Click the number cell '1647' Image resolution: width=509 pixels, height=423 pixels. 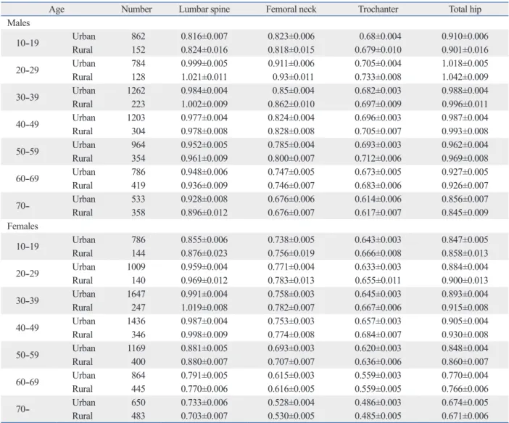click(x=136, y=294)
